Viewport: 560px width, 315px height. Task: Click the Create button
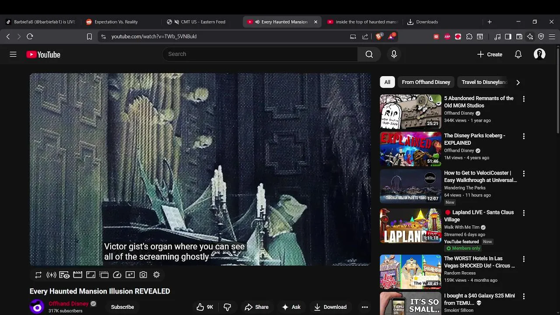490,54
